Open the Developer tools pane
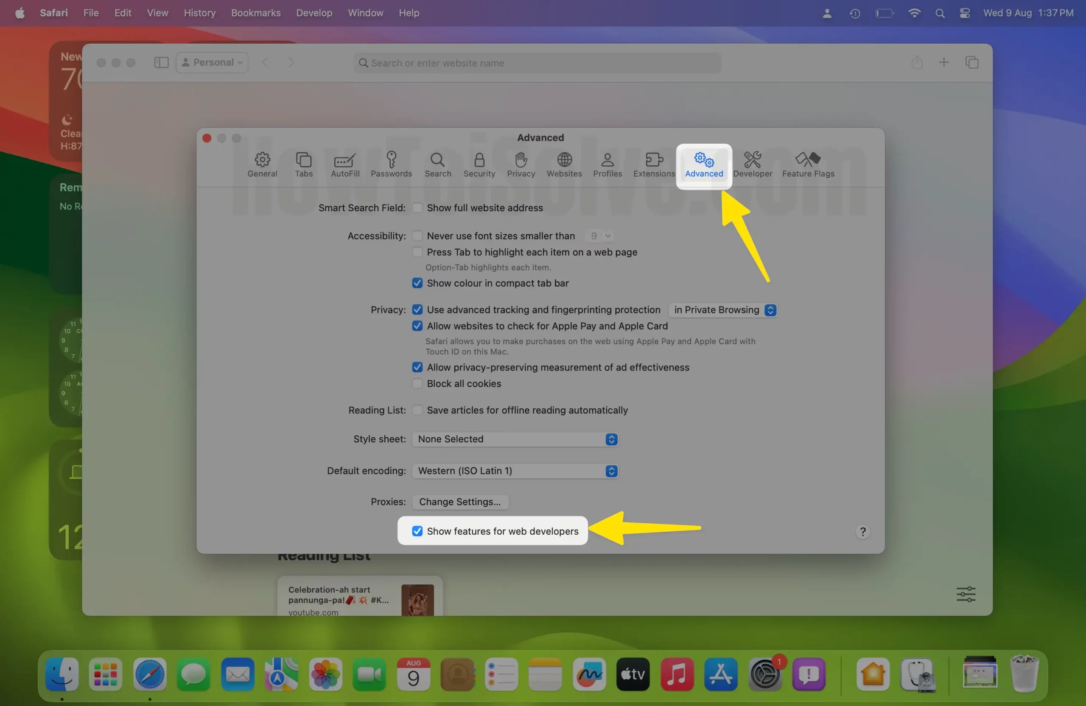The image size is (1086, 706). (753, 165)
